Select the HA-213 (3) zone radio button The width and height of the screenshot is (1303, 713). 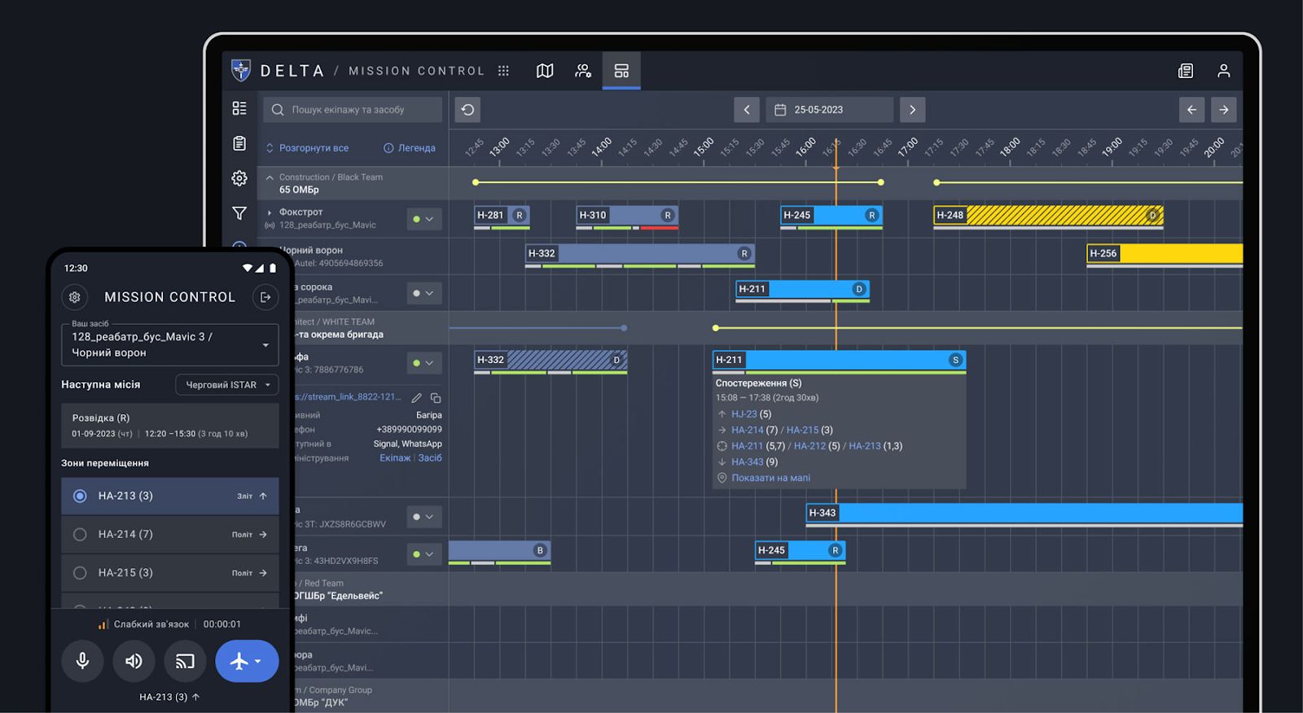80,496
